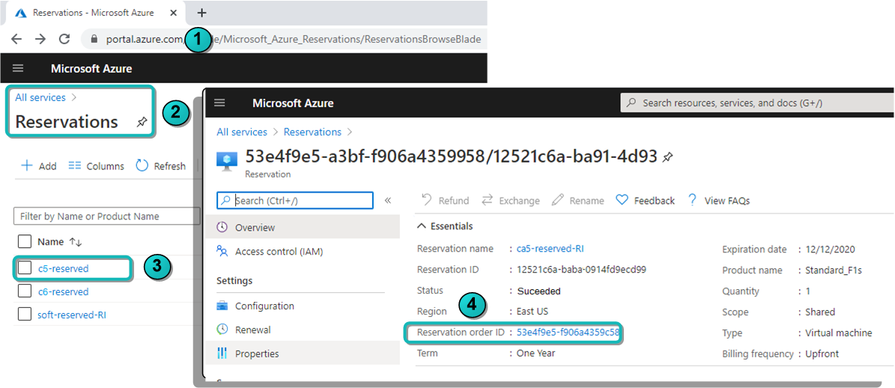Image resolution: width=895 pixels, height=388 pixels.
Task: Pin the Reservations blade using pin icon
Action: pyautogui.click(x=142, y=122)
